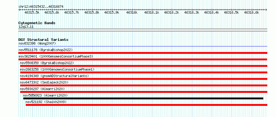Click the 46316.6k ruler mark
The height and width of the screenshot is (117, 276).
(252, 12)
